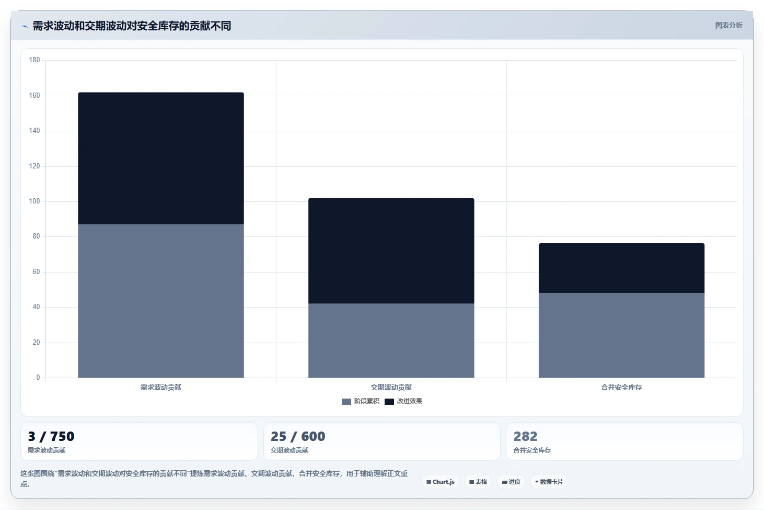Click the 进度 tag pill
The height and width of the screenshot is (510, 764).
click(511, 482)
